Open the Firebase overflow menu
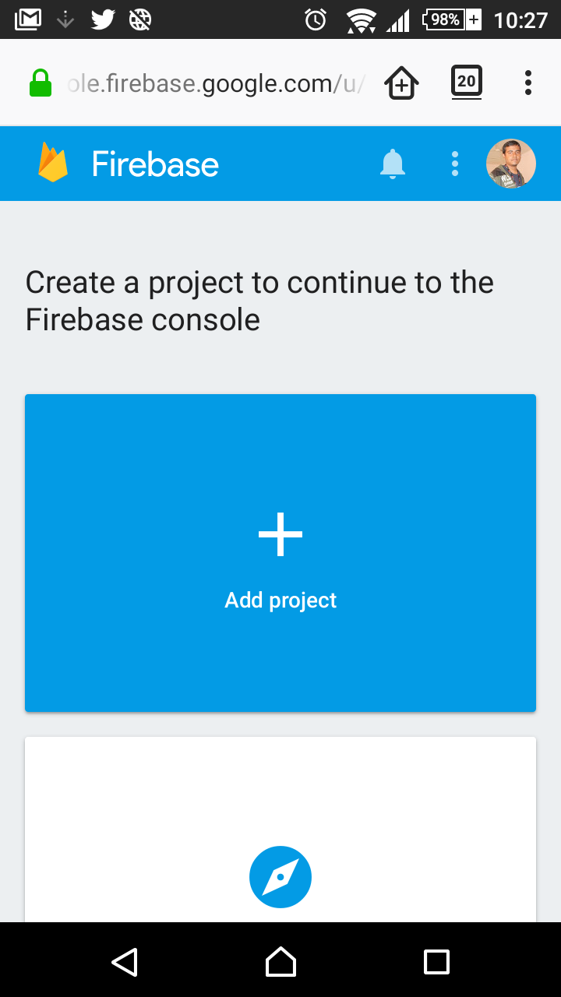Viewport: 561px width, 997px height. [x=454, y=164]
